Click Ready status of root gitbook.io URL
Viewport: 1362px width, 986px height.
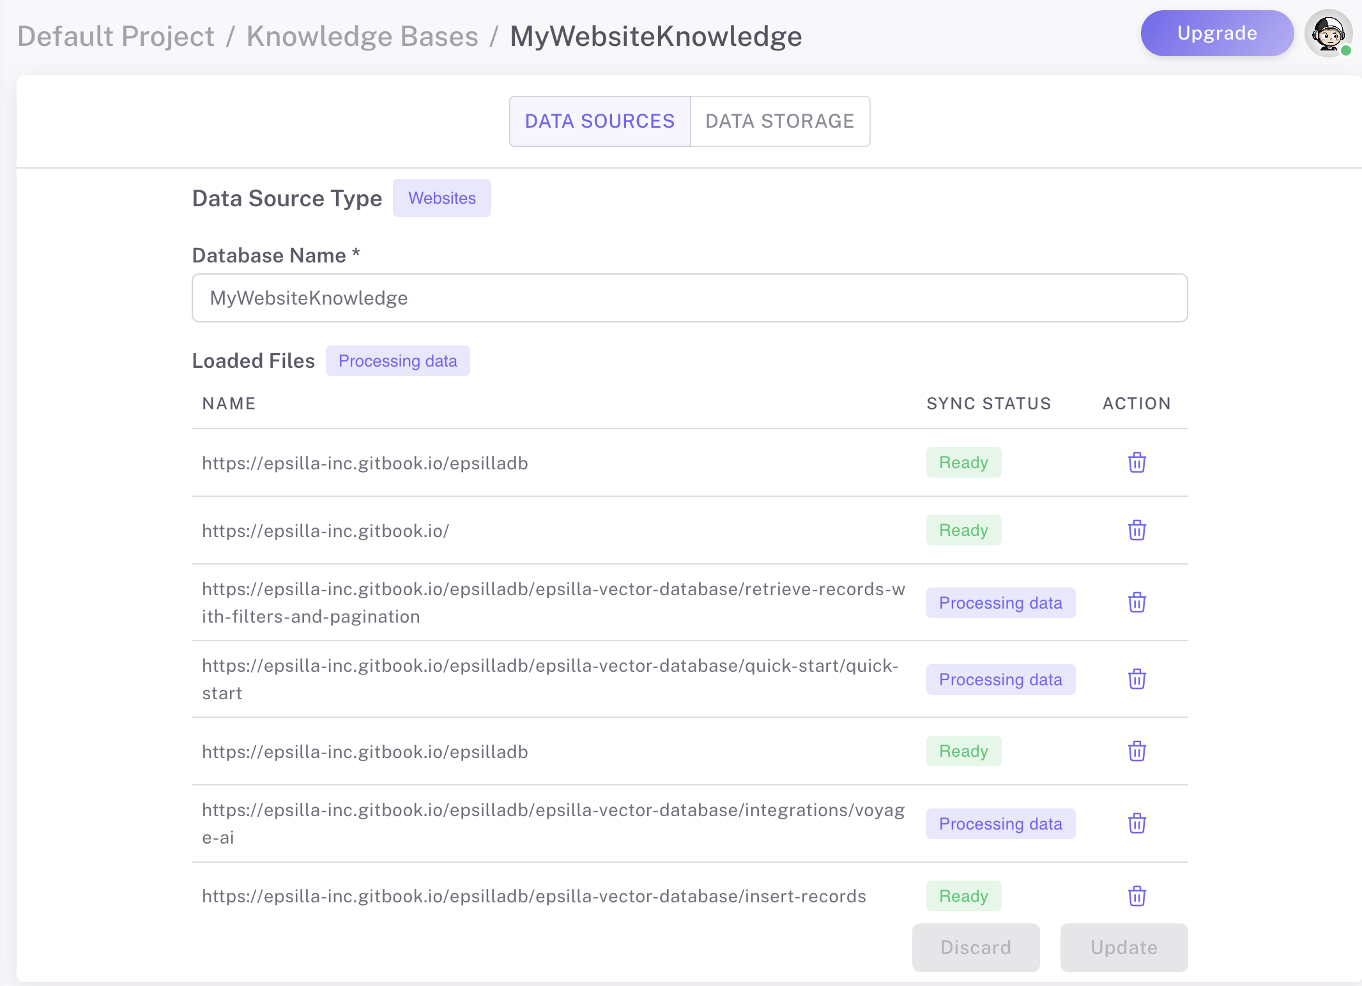pos(963,530)
